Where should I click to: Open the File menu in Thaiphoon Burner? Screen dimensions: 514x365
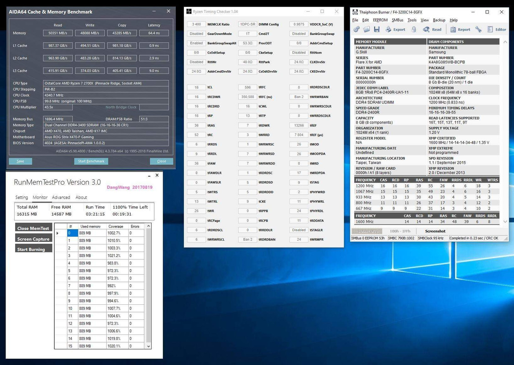[355, 20]
